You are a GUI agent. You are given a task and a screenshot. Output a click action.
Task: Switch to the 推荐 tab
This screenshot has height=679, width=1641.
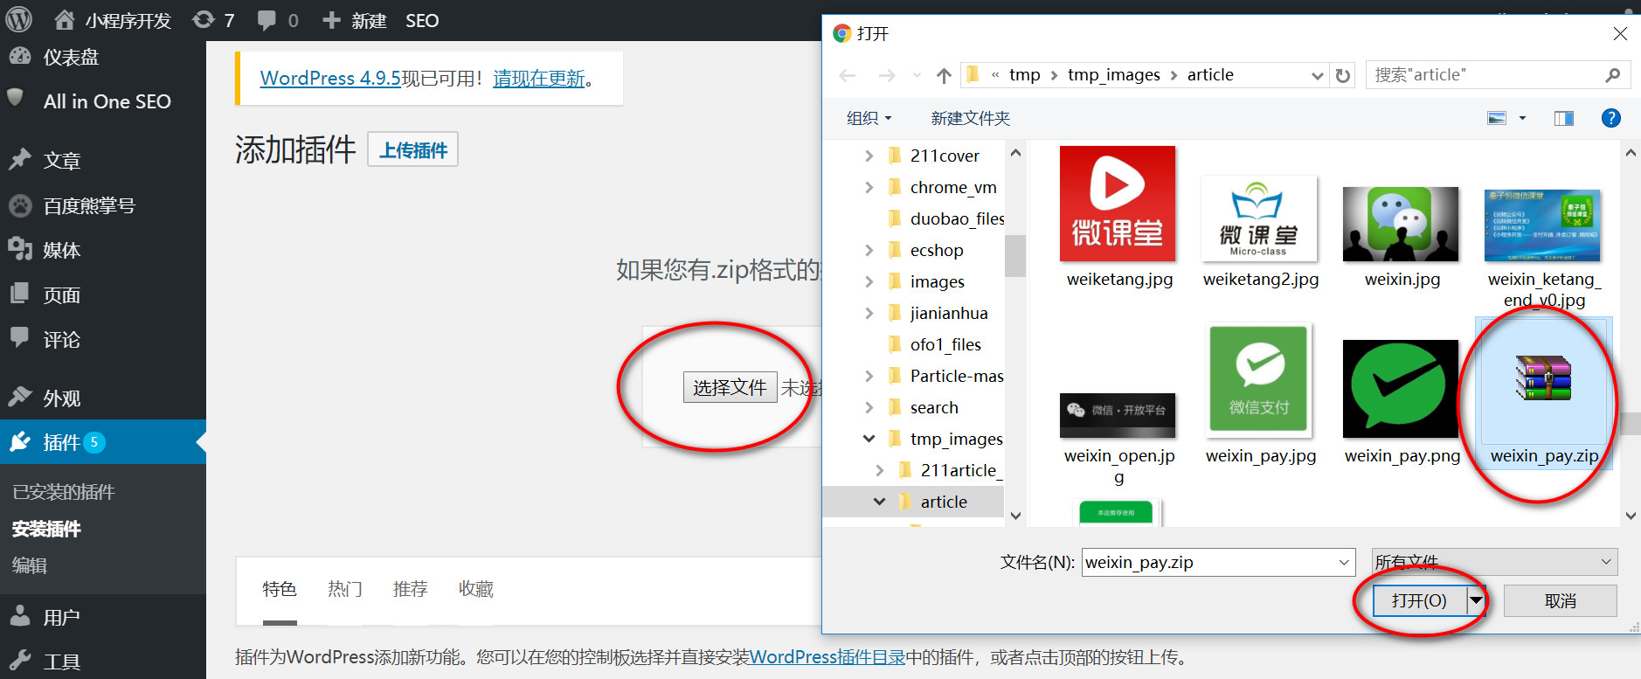tap(411, 589)
